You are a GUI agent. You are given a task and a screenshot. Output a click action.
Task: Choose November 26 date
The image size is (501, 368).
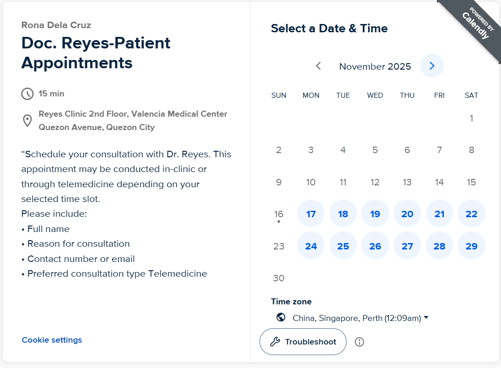click(375, 246)
